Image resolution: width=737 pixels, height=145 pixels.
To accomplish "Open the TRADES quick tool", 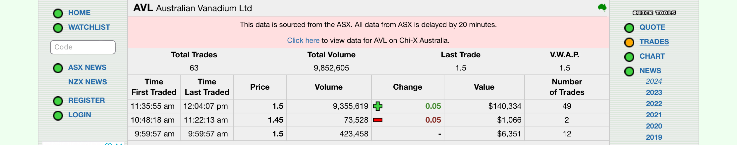I will tap(654, 42).
